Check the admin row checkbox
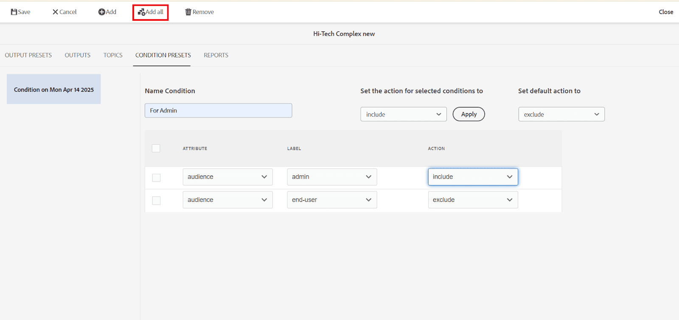The height and width of the screenshot is (320, 679). (x=156, y=177)
